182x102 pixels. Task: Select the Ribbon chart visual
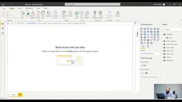(158, 31)
